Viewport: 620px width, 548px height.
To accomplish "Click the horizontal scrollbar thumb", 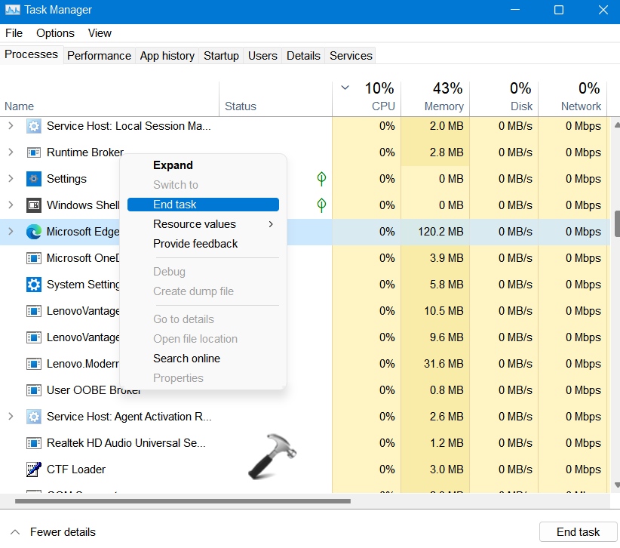I will tap(181, 500).
